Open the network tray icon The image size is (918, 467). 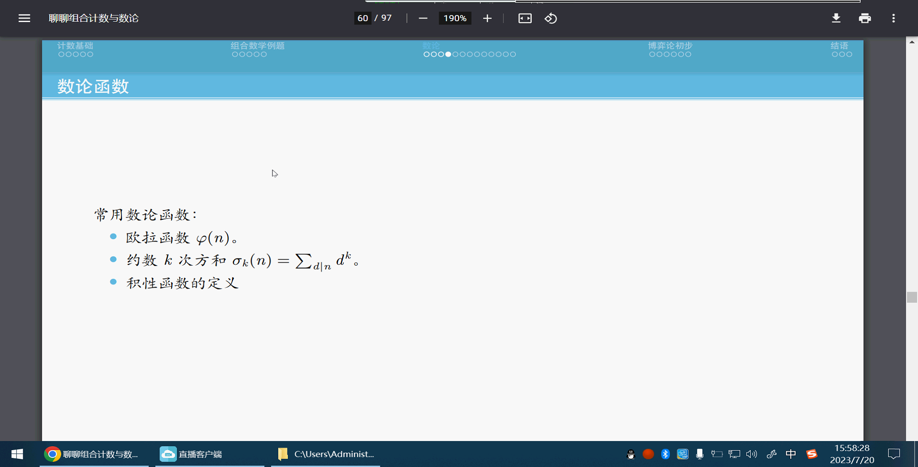tap(734, 454)
